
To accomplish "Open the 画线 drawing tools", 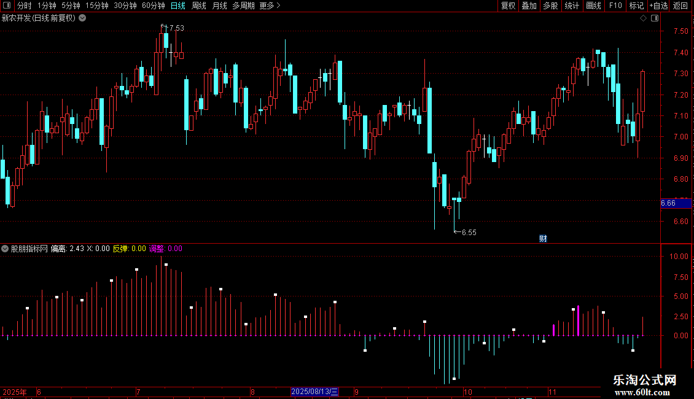I will pos(593,6).
